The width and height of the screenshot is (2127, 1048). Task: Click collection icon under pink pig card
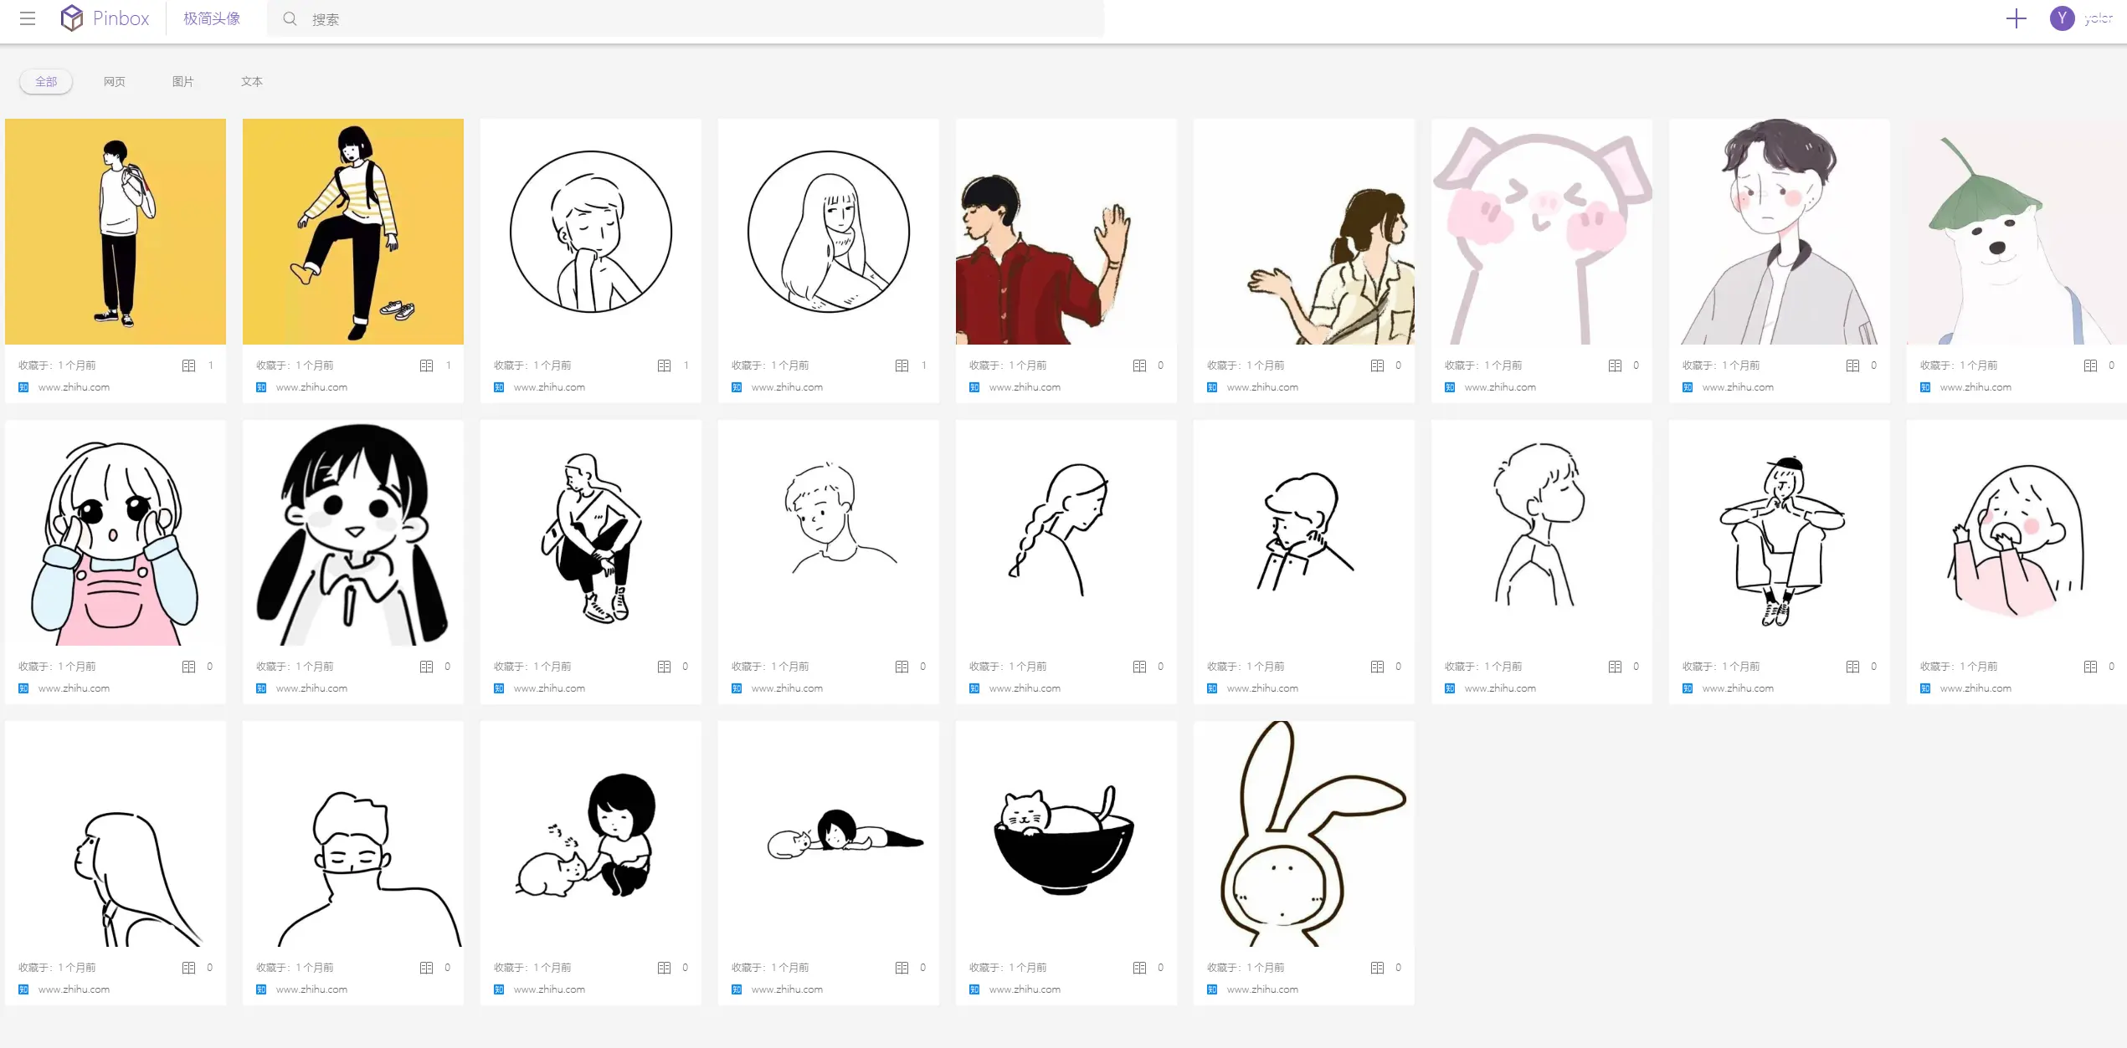coord(1615,366)
